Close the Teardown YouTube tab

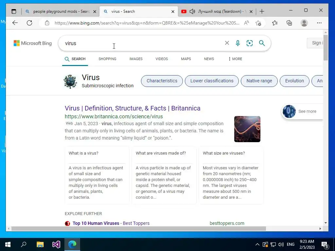(x=251, y=11)
